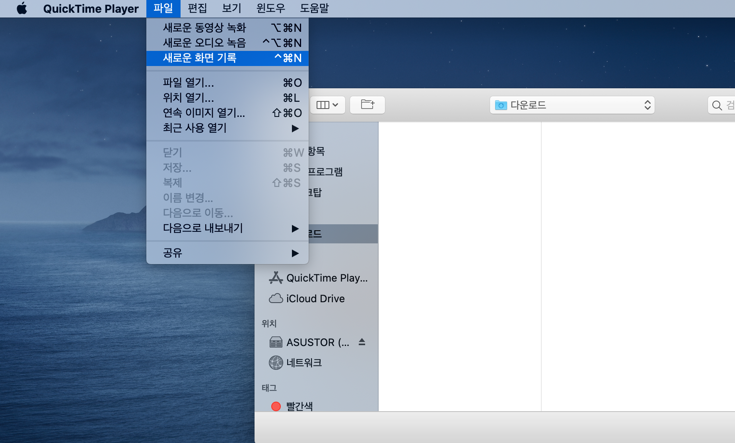Screen dimensions: 735x443
Task: Open the QuickTime Player app menu
Action: tap(91, 8)
